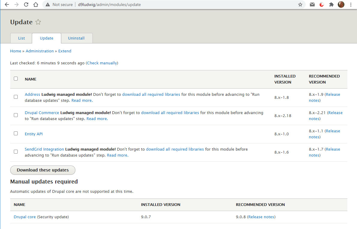Go to Home breadcrumb link
The image size is (357, 229).
pyautogui.click(x=16, y=51)
